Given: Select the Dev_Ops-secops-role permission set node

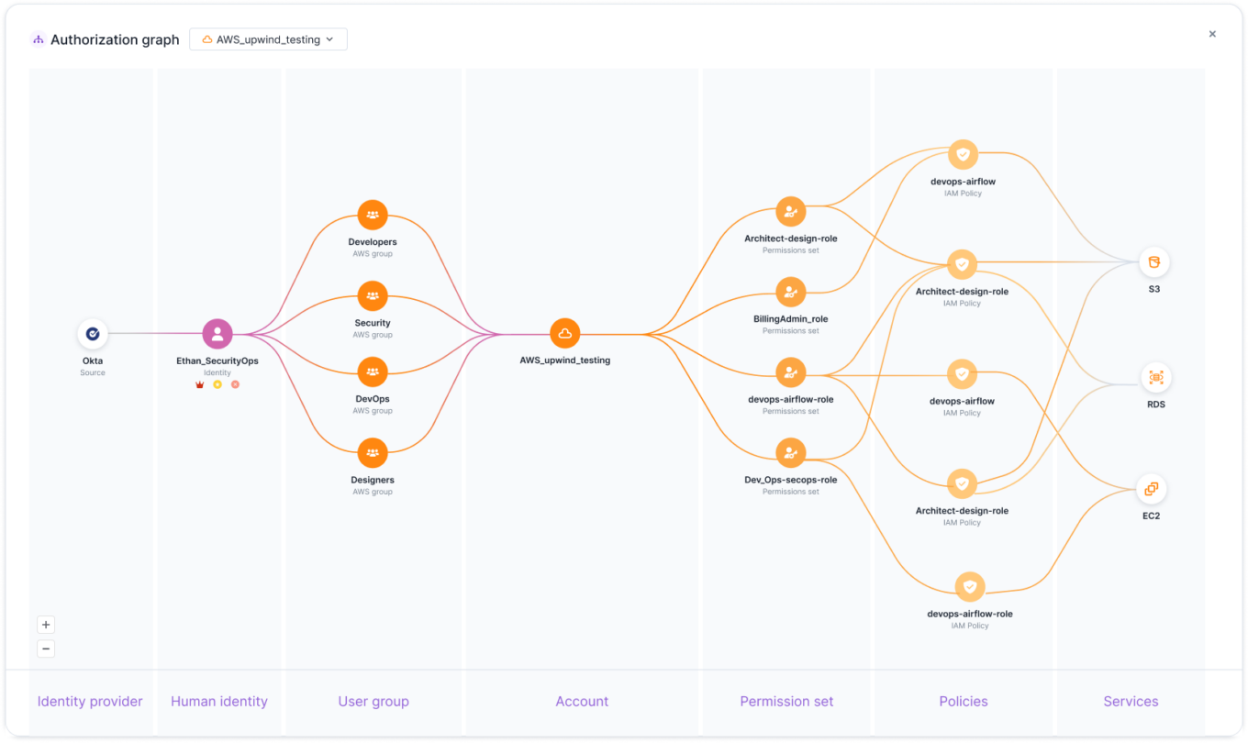Looking at the screenshot, I should (x=790, y=452).
